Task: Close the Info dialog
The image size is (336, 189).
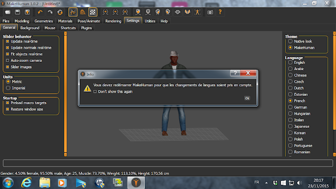Action: click(x=248, y=73)
